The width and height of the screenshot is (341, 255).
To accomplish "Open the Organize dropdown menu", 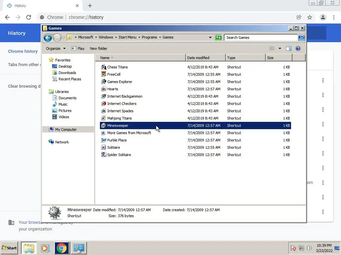I will pos(56,48).
